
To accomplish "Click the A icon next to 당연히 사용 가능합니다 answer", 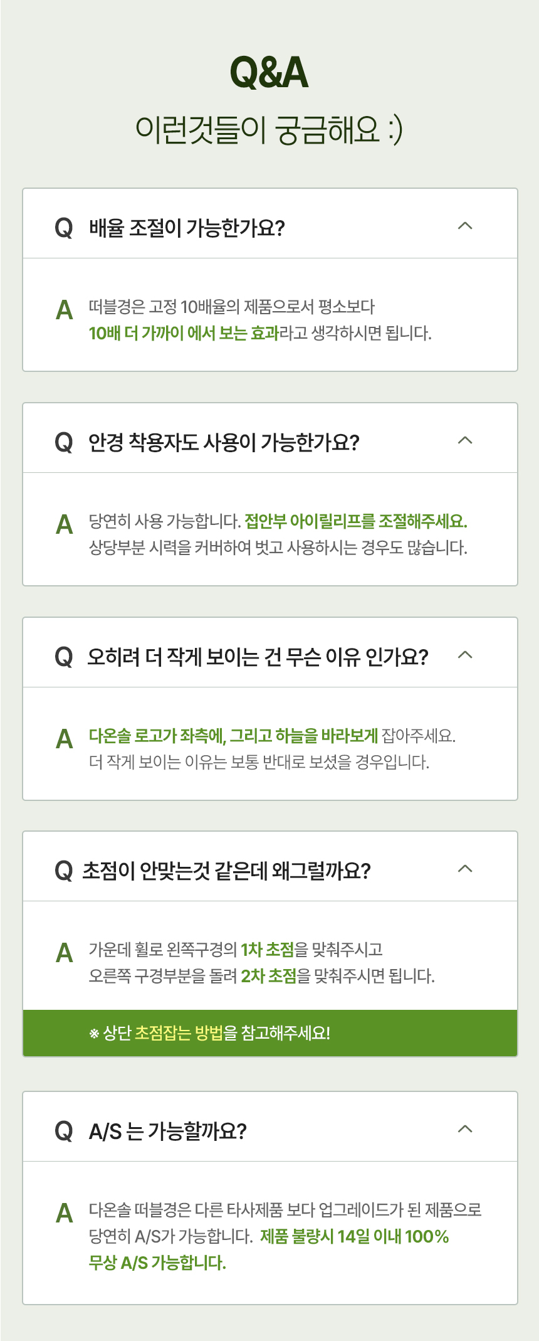I will click(x=65, y=525).
